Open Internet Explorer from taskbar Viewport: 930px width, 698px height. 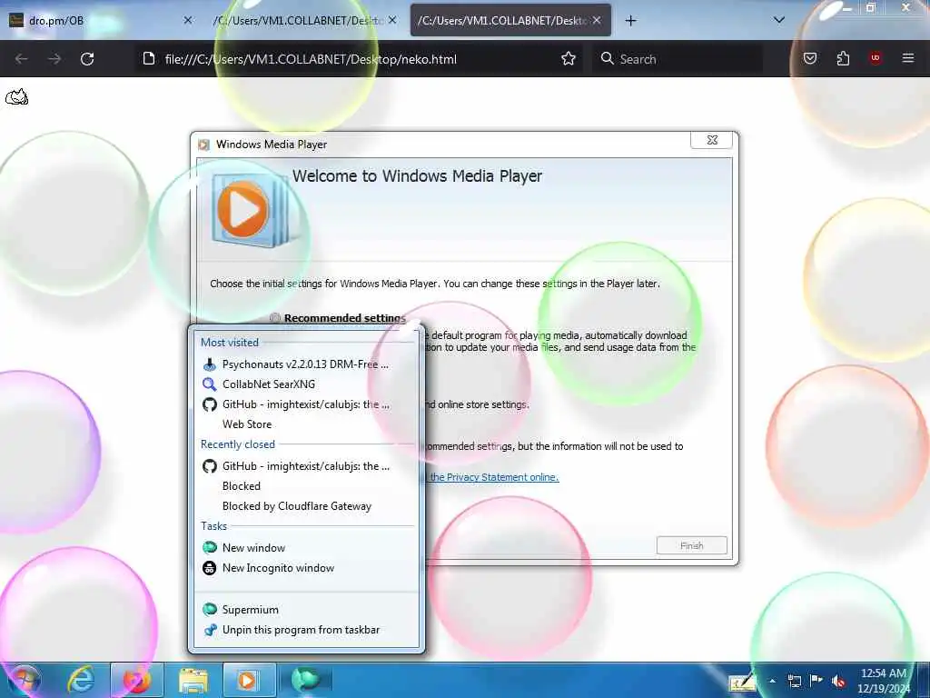coord(80,680)
